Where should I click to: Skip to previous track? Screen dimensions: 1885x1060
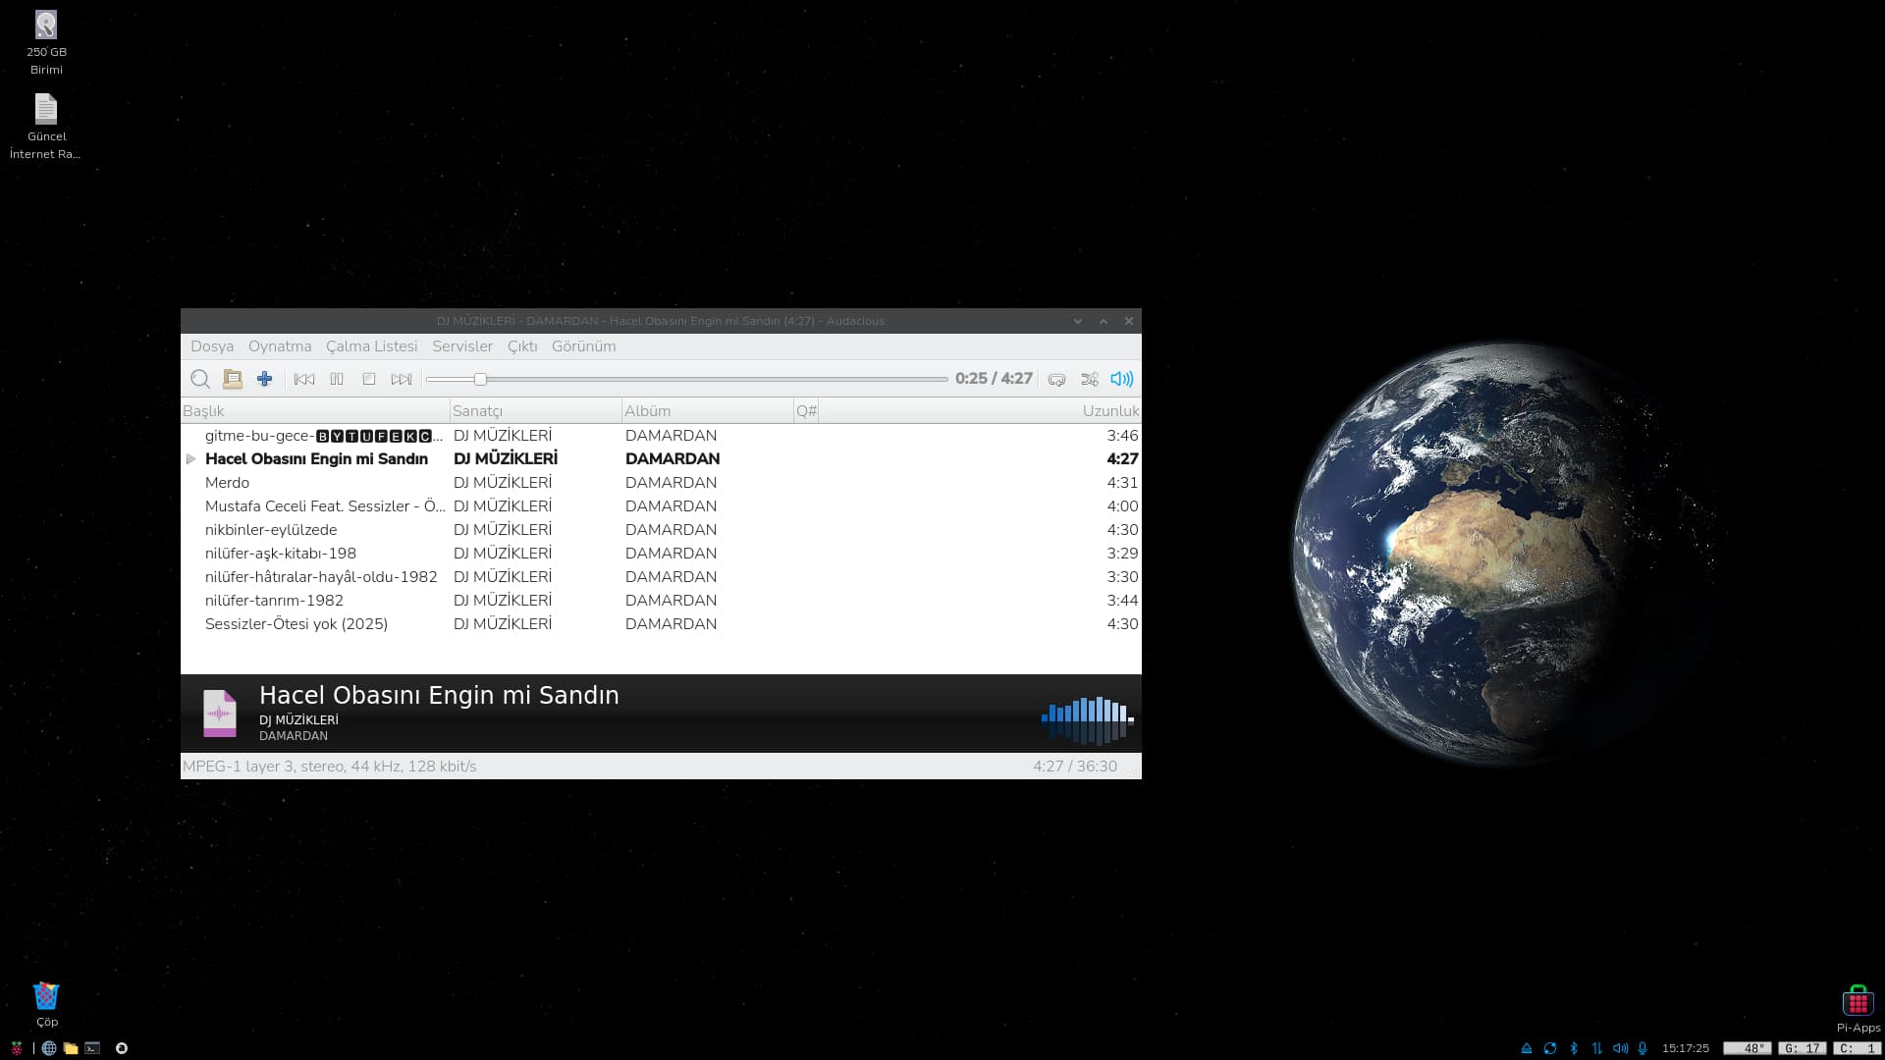click(304, 379)
